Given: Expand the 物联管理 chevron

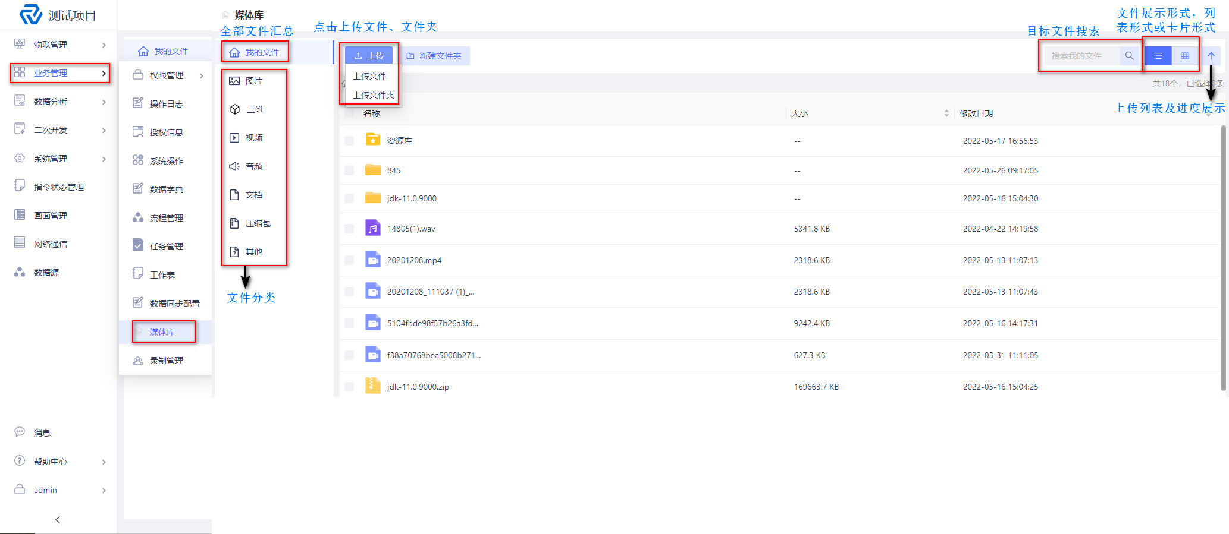Looking at the screenshot, I should pyautogui.click(x=104, y=45).
